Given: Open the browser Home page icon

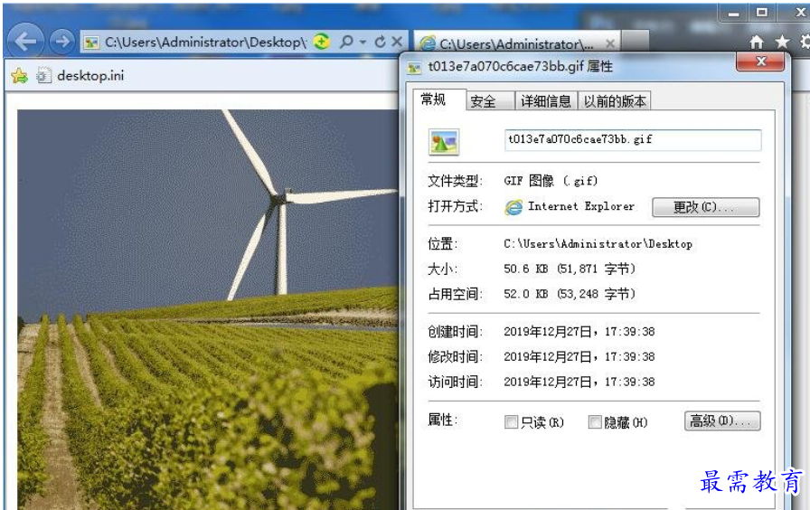Looking at the screenshot, I should pyautogui.click(x=757, y=42).
